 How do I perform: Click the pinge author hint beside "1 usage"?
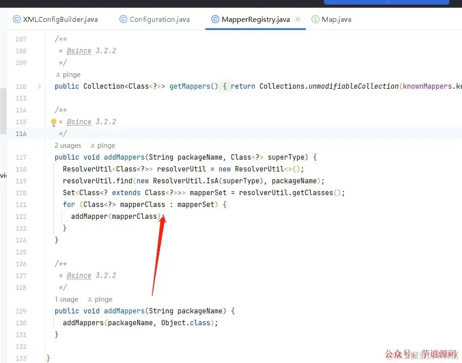[100, 299]
